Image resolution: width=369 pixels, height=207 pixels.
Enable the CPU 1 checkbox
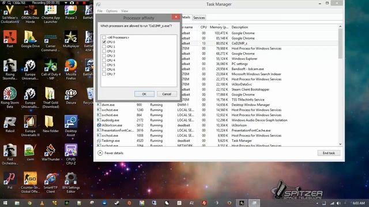pos(104,47)
